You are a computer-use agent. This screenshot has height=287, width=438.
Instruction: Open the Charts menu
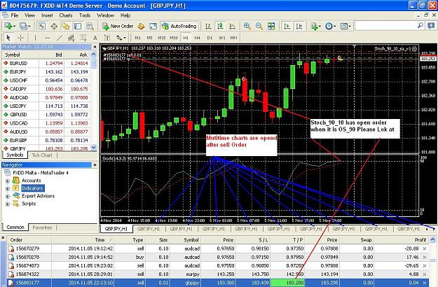click(x=66, y=15)
